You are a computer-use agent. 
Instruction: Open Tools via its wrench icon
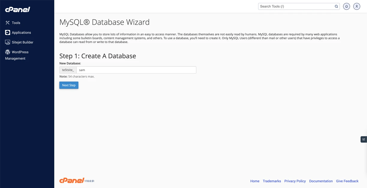(8, 23)
